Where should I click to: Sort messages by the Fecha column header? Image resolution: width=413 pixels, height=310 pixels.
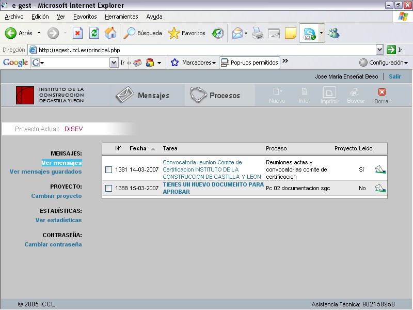(x=138, y=148)
